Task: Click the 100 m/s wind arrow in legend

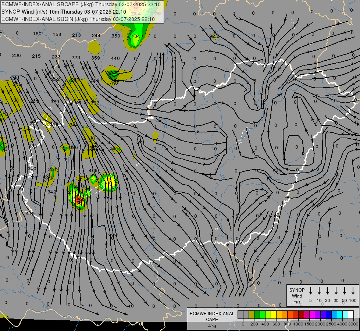Action: (x=353, y=291)
